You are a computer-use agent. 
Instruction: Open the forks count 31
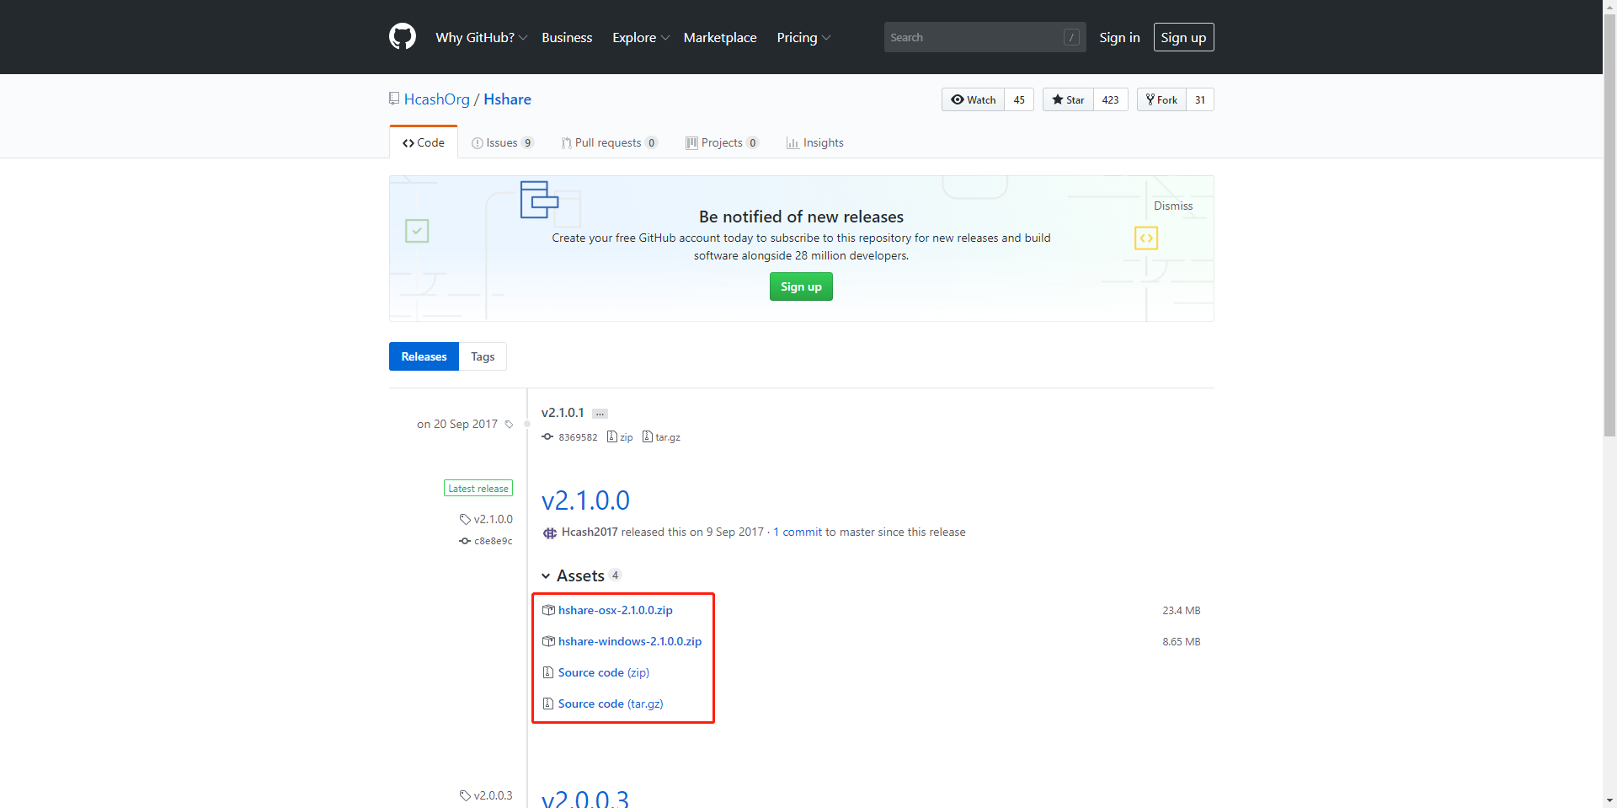tap(1200, 99)
